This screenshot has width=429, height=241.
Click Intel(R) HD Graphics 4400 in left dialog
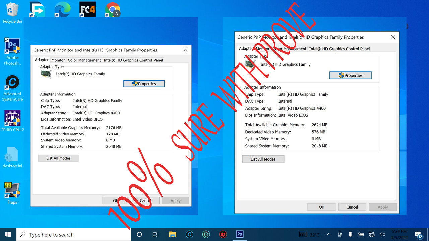[x=97, y=113]
